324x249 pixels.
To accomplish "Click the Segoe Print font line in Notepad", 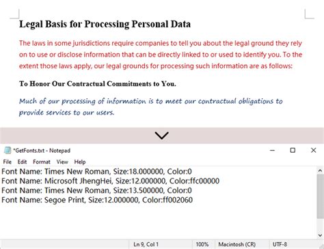I will [97, 200].
